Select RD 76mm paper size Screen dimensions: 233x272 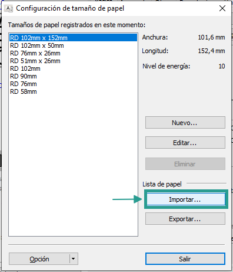73,84
